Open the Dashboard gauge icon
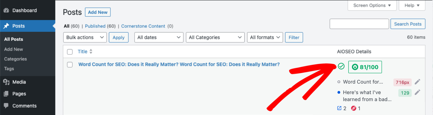 [6, 11]
